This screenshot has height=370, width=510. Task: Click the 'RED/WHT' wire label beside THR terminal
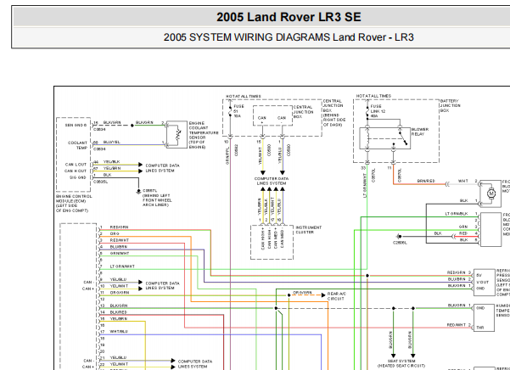[456, 325]
